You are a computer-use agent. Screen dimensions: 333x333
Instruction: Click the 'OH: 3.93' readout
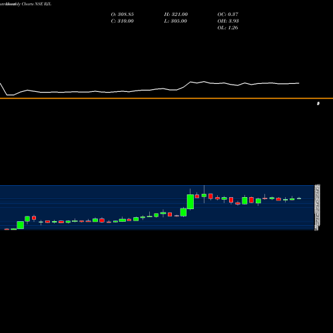(x=228, y=21)
